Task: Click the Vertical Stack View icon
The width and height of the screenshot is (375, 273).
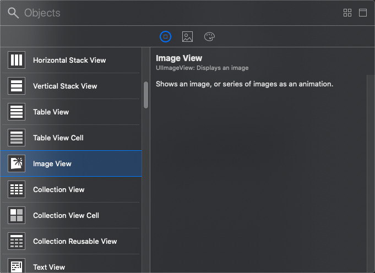Action: pyautogui.click(x=17, y=86)
